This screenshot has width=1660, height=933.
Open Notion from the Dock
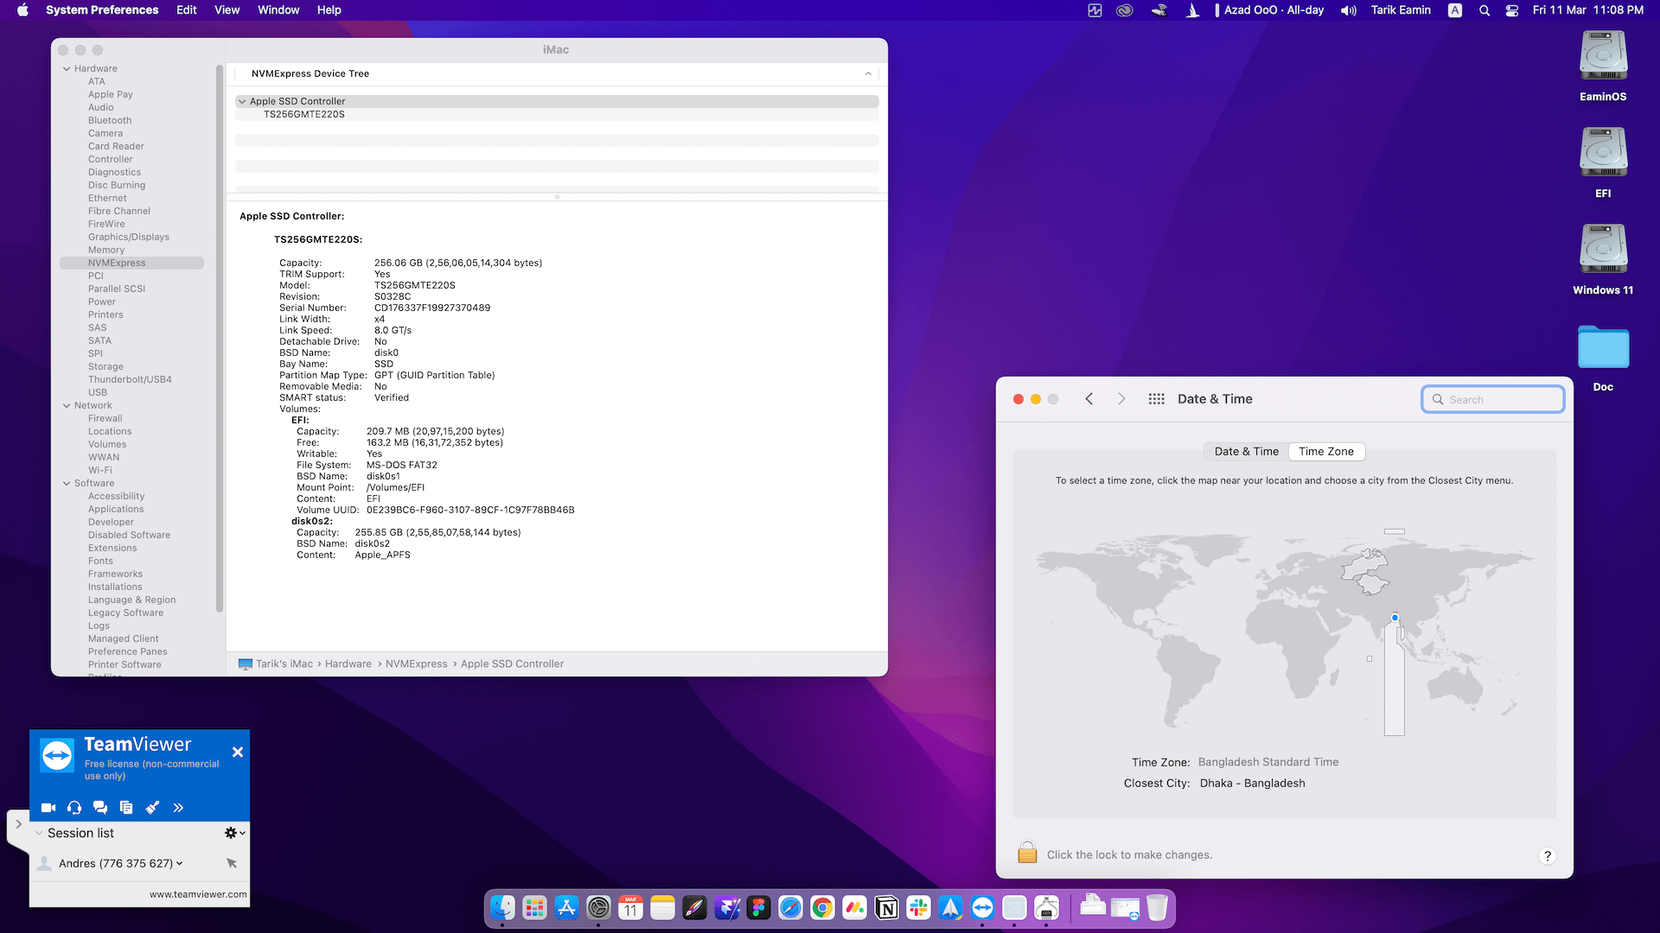(886, 908)
